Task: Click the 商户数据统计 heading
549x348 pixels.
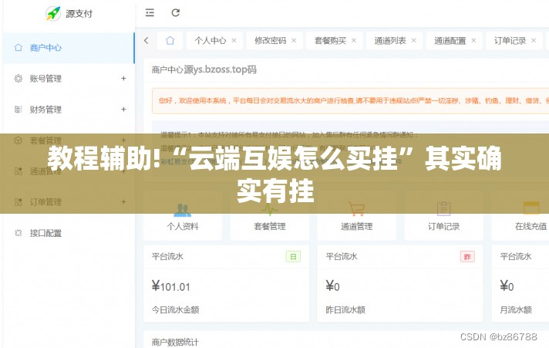Action: click(x=175, y=342)
